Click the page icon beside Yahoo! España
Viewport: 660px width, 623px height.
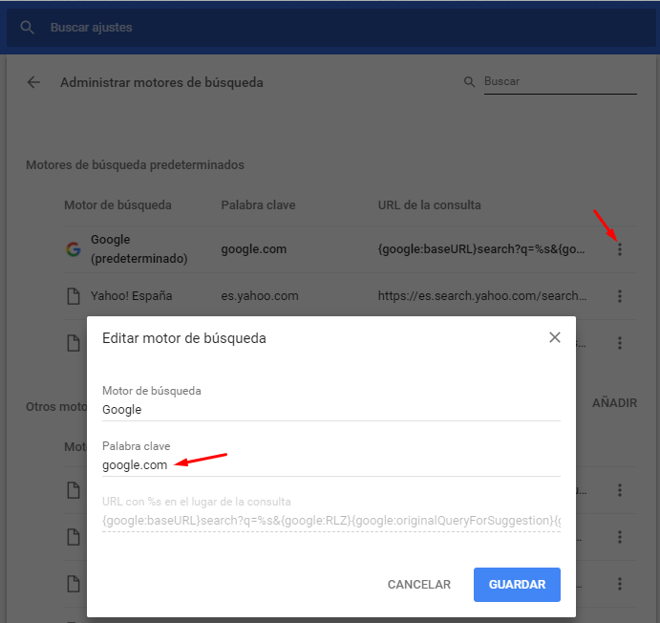(x=74, y=296)
